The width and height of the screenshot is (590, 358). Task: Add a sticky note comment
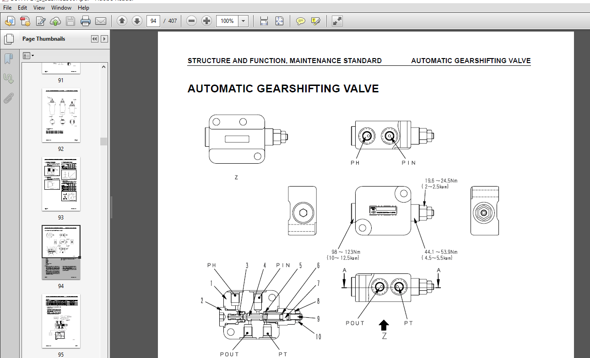301,21
